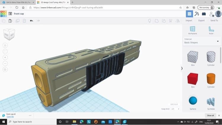The width and height of the screenshot is (222, 125).
Task: Redo the last action
Action: (38, 21)
